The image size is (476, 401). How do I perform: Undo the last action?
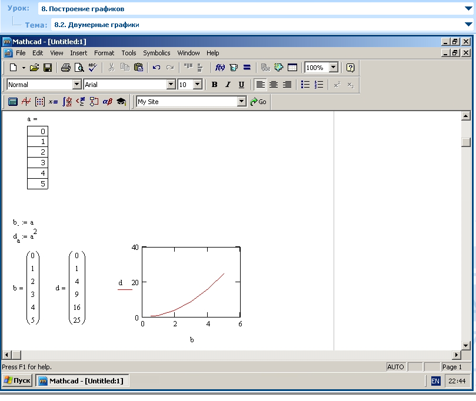pyautogui.click(x=157, y=68)
